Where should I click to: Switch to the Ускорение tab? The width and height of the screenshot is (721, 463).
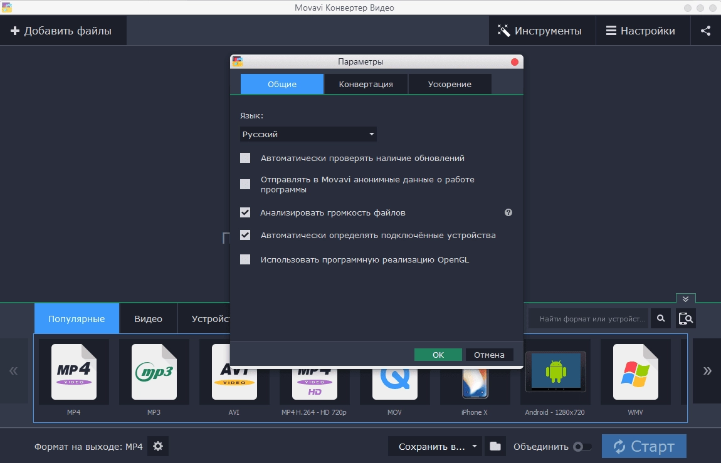coord(450,84)
